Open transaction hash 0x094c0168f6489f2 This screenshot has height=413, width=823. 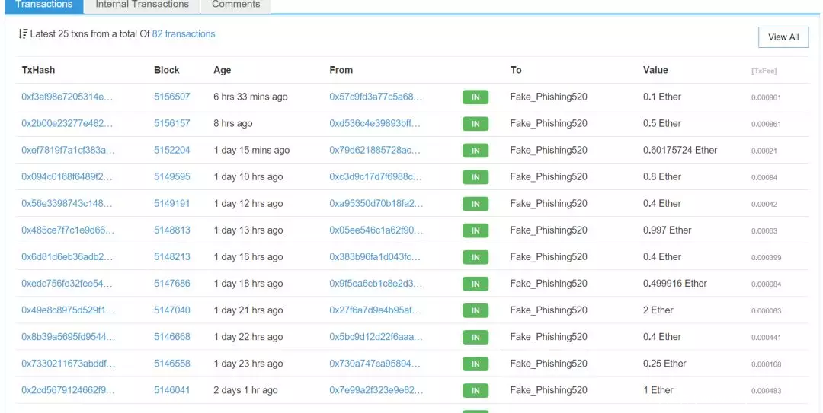67,177
